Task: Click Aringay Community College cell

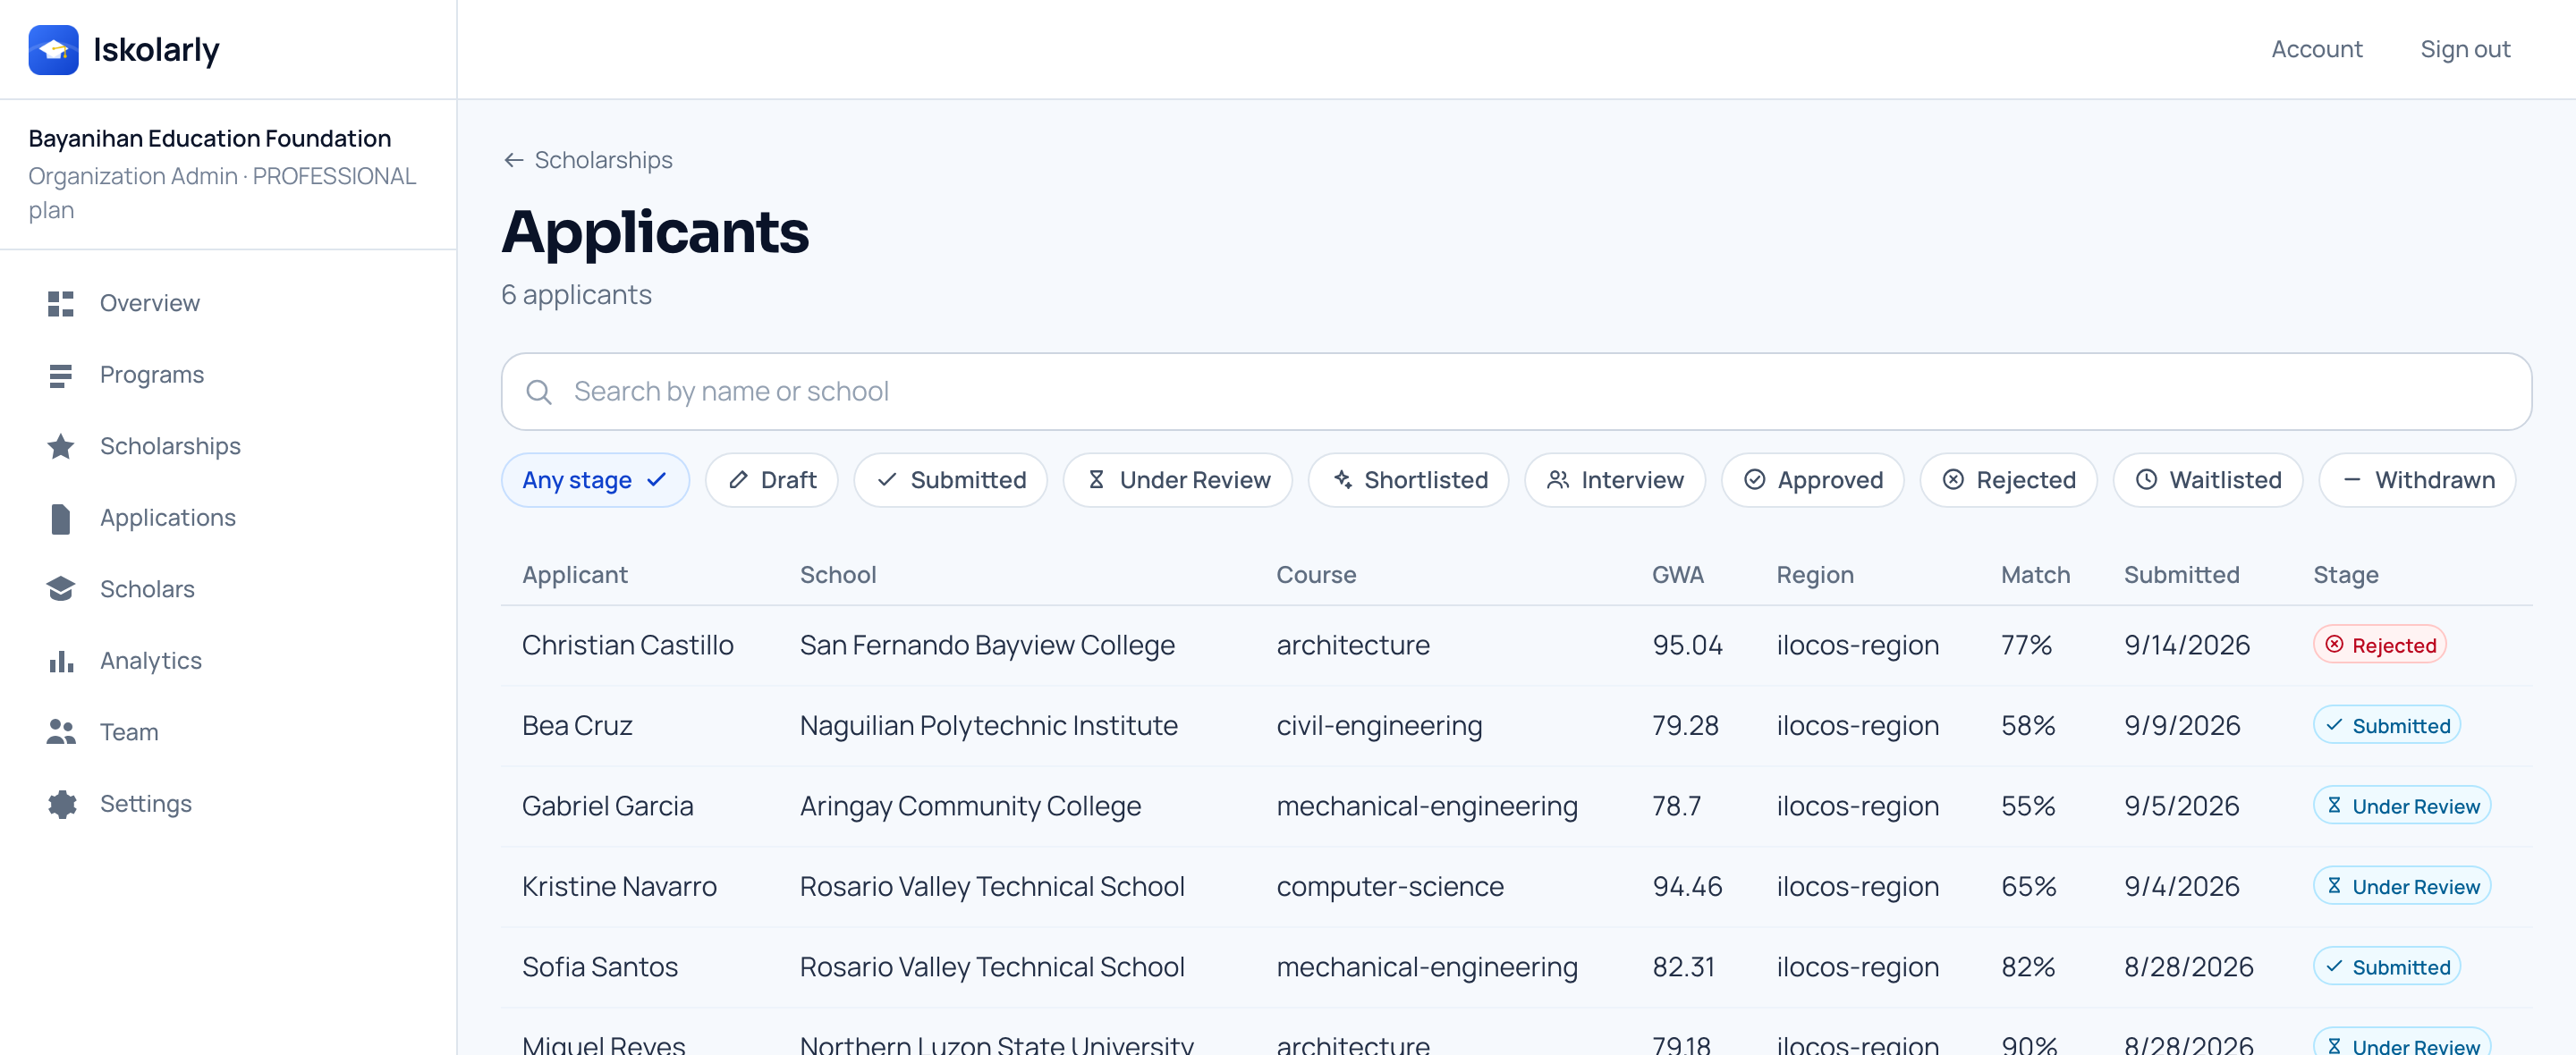Action: 970,806
